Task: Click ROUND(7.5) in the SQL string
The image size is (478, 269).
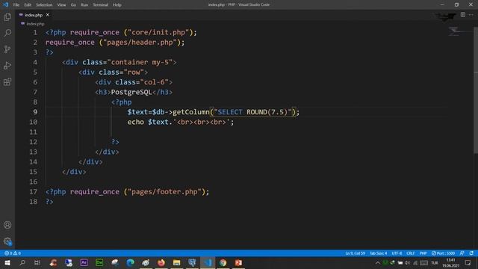Action: coord(267,112)
